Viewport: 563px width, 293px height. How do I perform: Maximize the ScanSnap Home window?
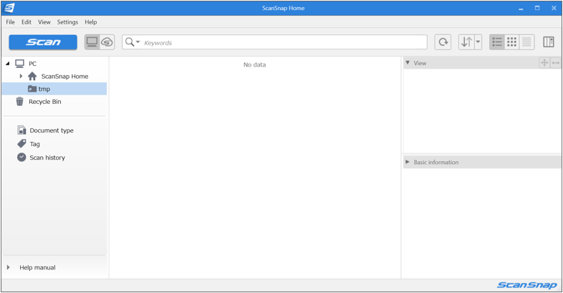click(x=537, y=8)
